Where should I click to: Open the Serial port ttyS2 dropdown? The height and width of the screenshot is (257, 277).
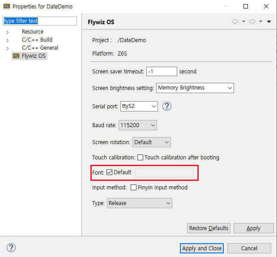tap(139, 106)
